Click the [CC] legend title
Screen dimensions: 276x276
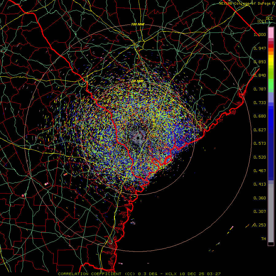[x=262, y=21]
